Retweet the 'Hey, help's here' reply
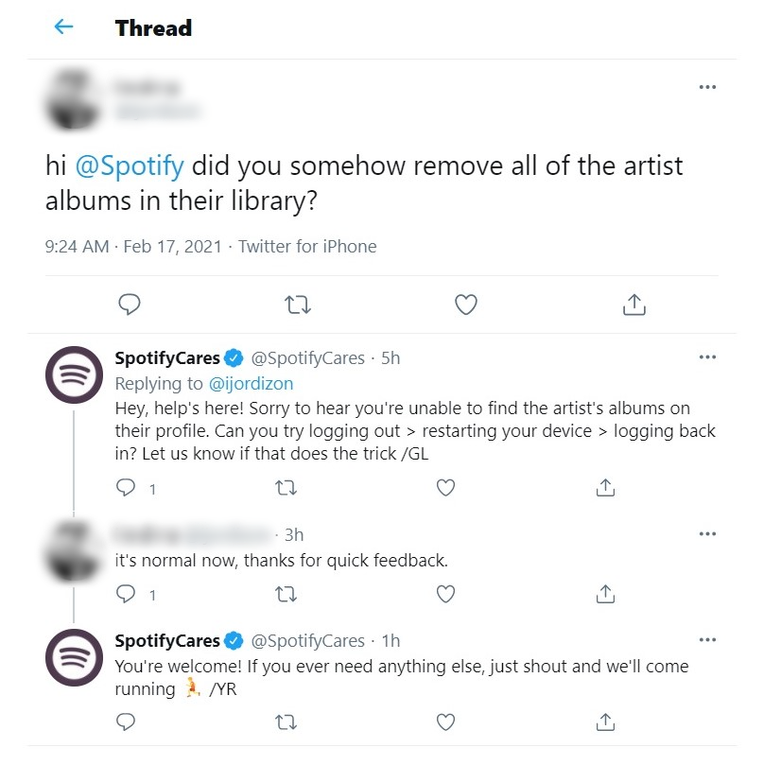The height and width of the screenshot is (765, 781). coord(286,488)
